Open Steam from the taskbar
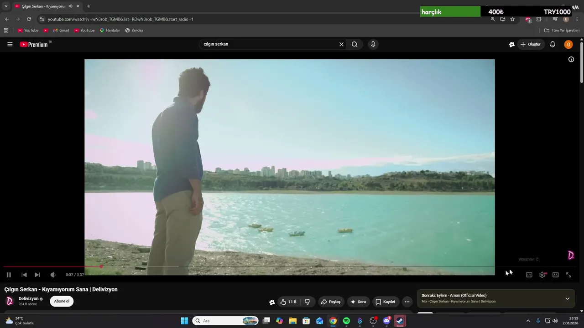Screen dimensions: 584x328 tap(400, 321)
